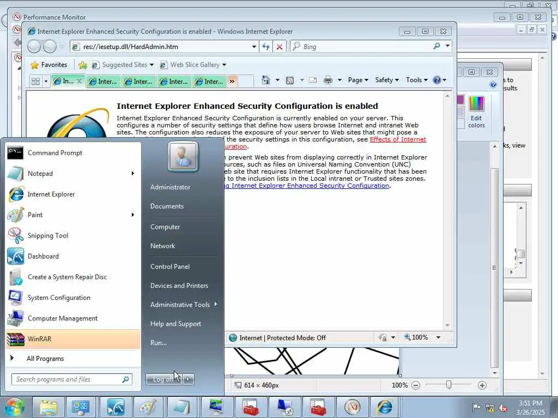Click the Log off button
Screen dimensions: 558x418
coord(165,379)
